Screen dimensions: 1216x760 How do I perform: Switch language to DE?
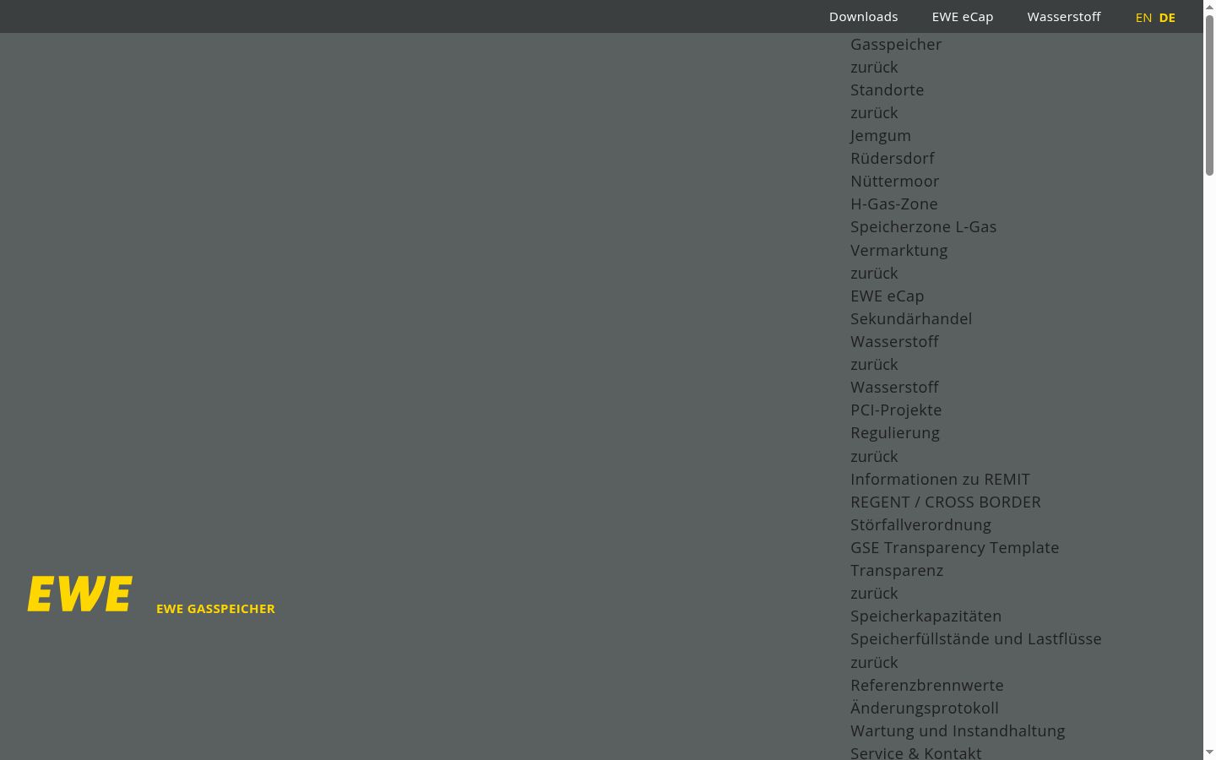click(1167, 18)
